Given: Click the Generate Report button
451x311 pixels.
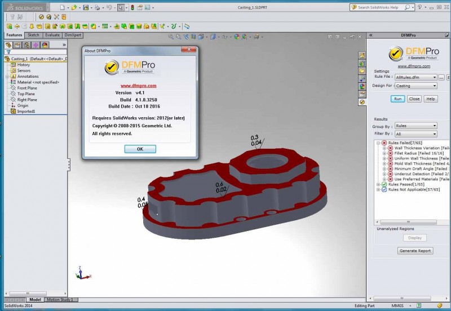Looking at the screenshot, I should coord(415,251).
